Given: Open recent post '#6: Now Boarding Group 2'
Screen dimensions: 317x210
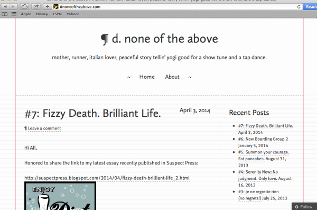Looking at the screenshot, I should click(x=263, y=139).
